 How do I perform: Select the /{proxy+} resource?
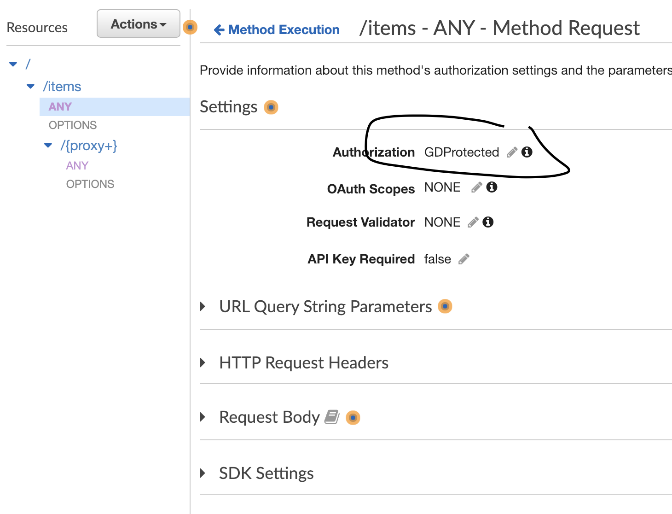(89, 146)
